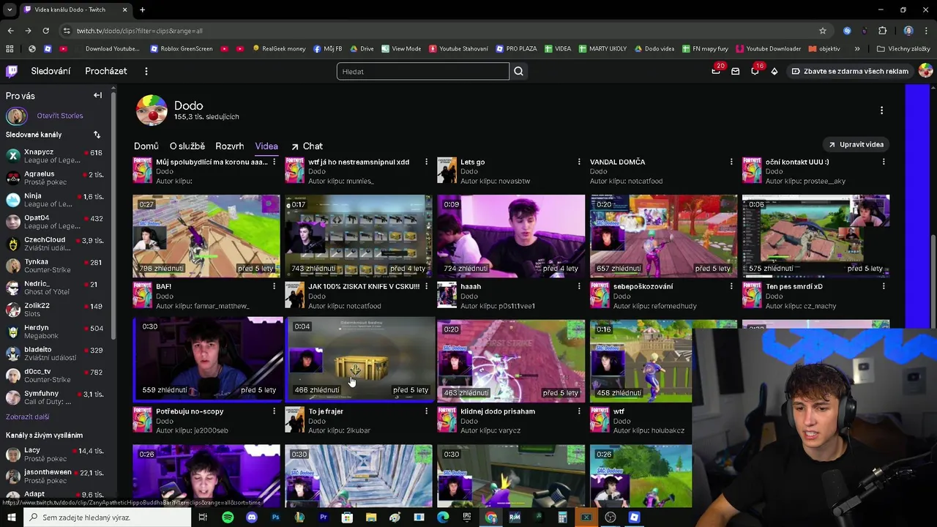This screenshot has width=937, height=527.
Task: Open options for clip BAF!
Action: 274,287
